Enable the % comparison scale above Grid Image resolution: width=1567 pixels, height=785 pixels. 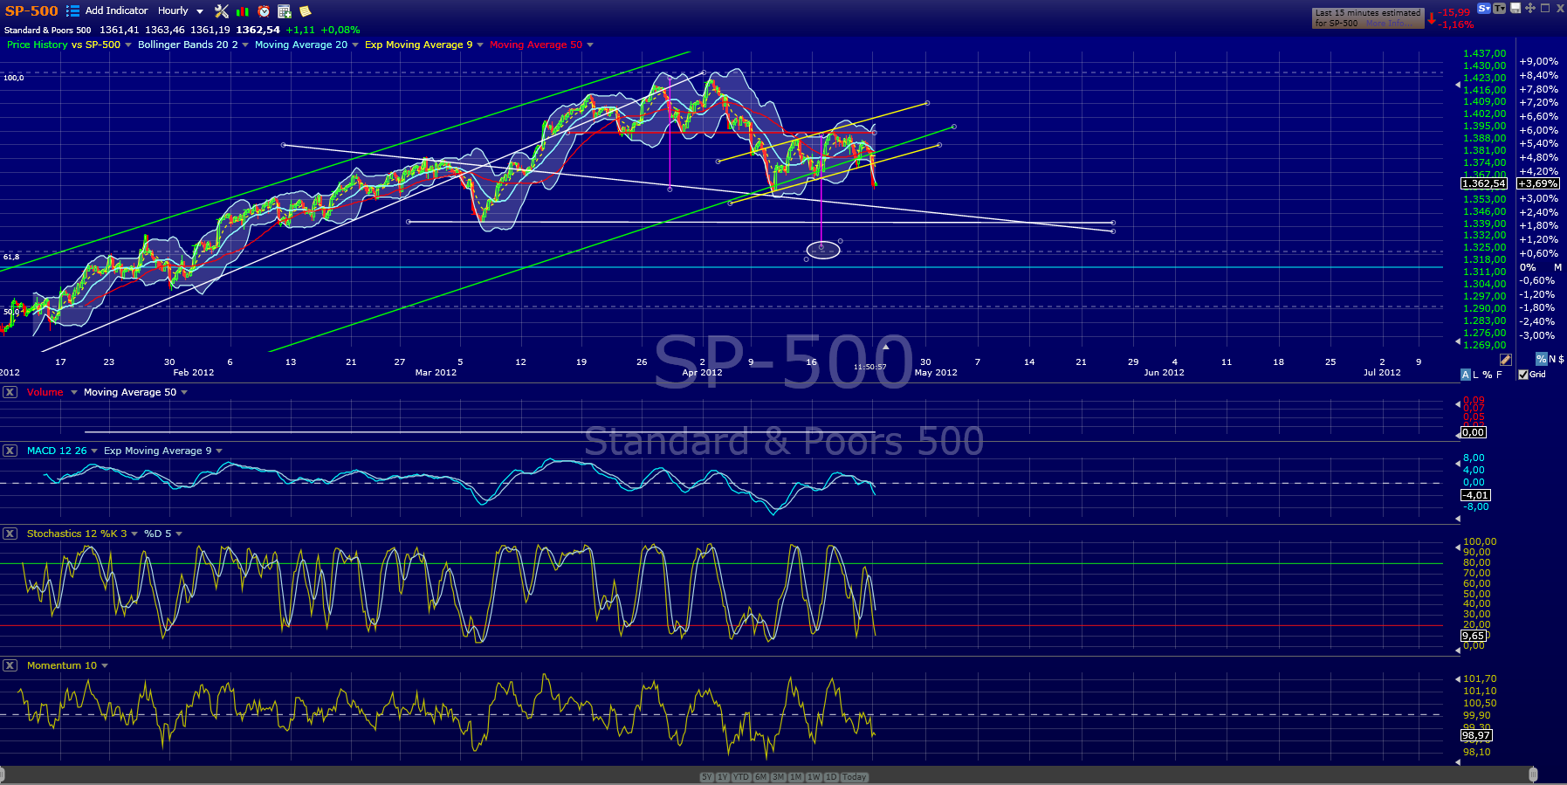1542,359
